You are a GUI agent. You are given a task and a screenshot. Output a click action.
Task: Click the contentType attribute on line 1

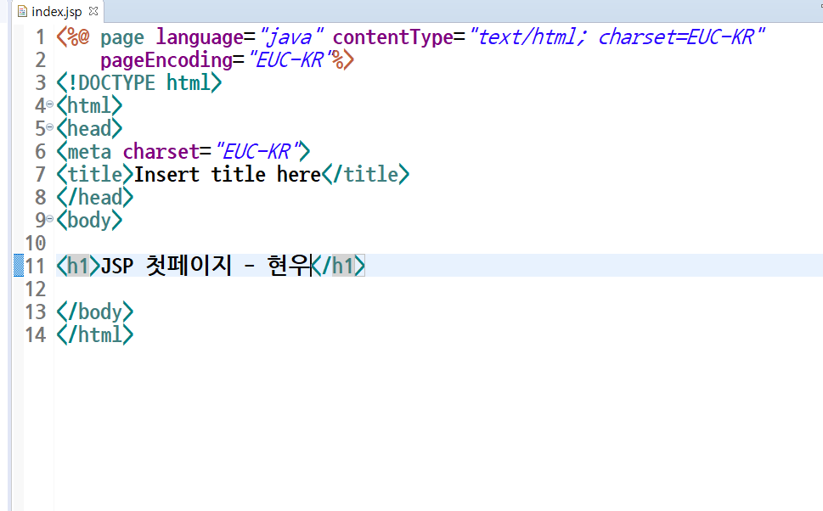[399, 36]
